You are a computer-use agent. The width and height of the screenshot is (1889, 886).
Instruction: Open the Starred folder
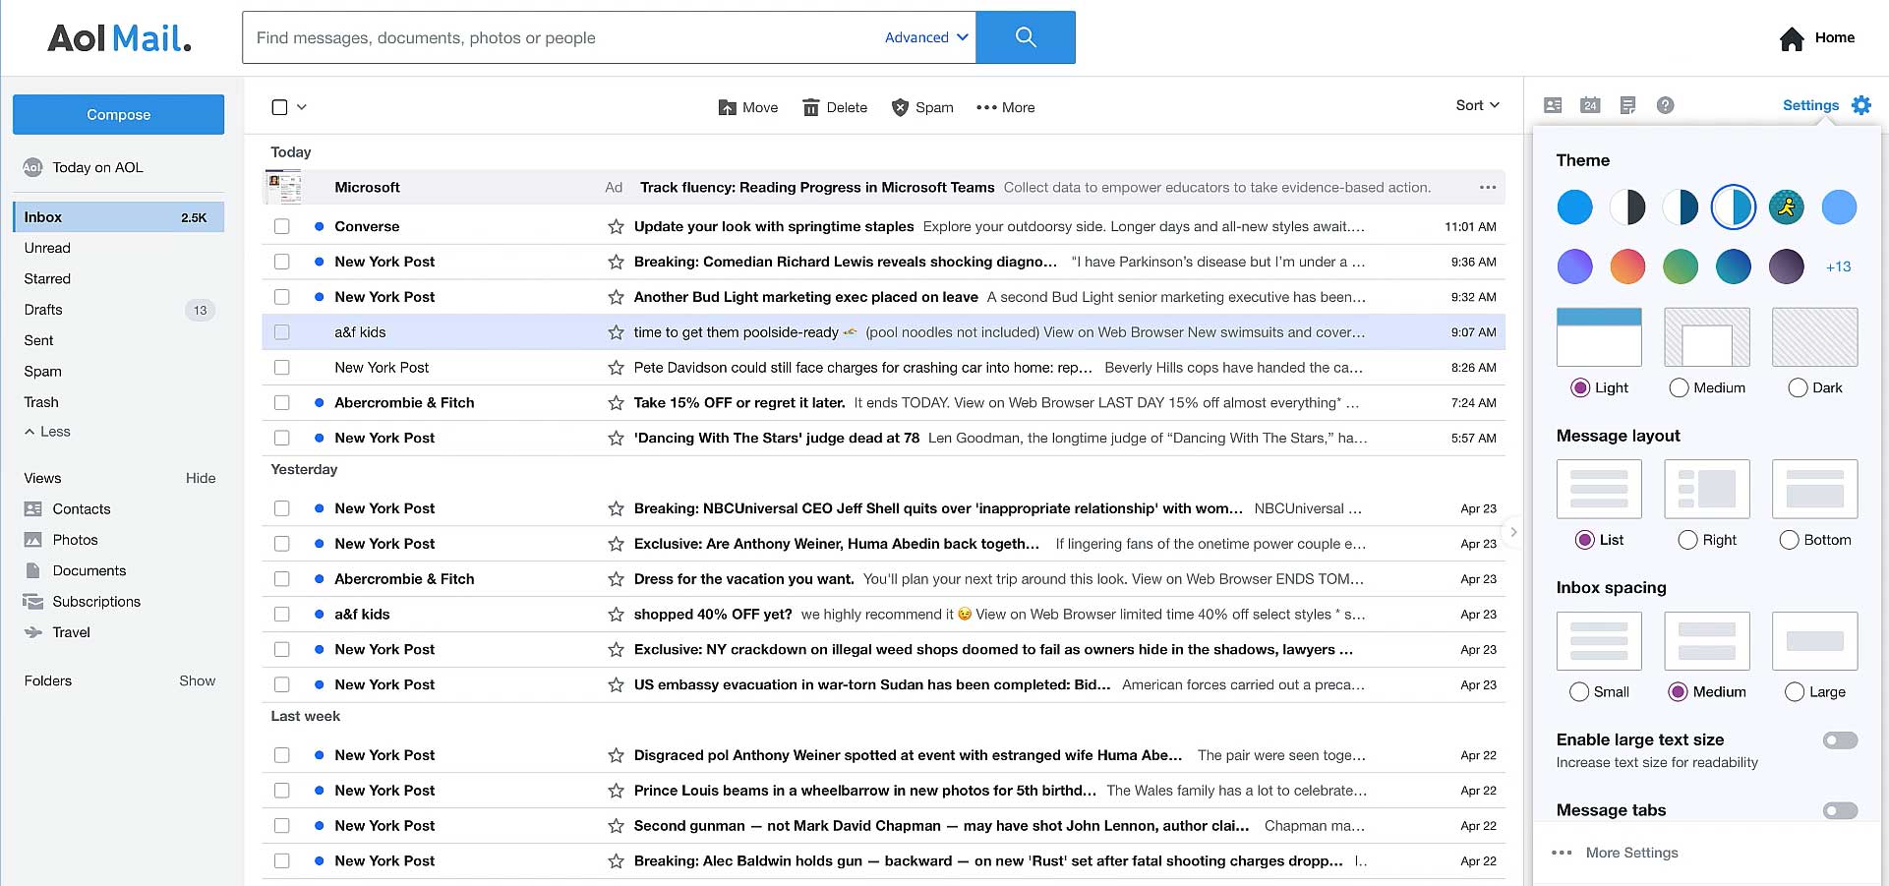click(47, 279)
